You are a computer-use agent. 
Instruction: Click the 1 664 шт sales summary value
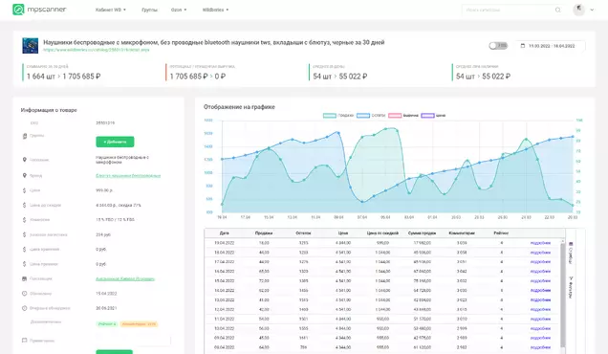pos(41,77)
